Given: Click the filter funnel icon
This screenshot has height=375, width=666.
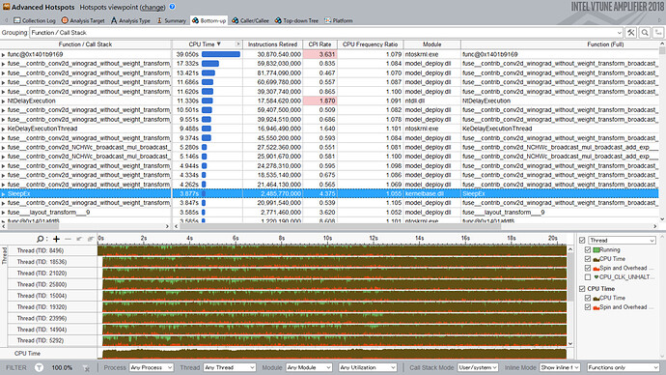Looking at the screenshot, I should 39,368.
